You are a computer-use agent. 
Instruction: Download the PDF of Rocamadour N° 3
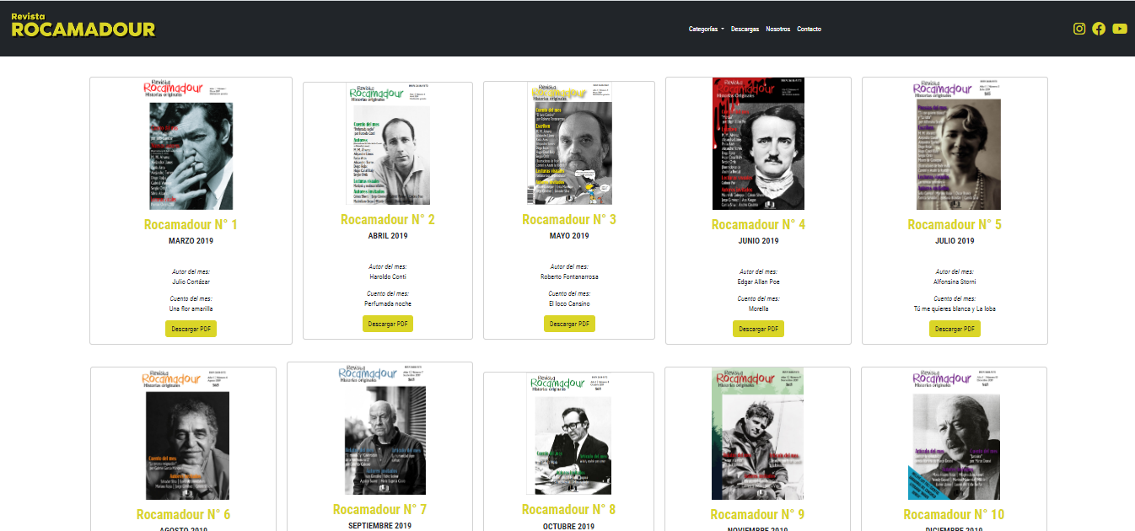pyautogui.click(x=569, y=323)
